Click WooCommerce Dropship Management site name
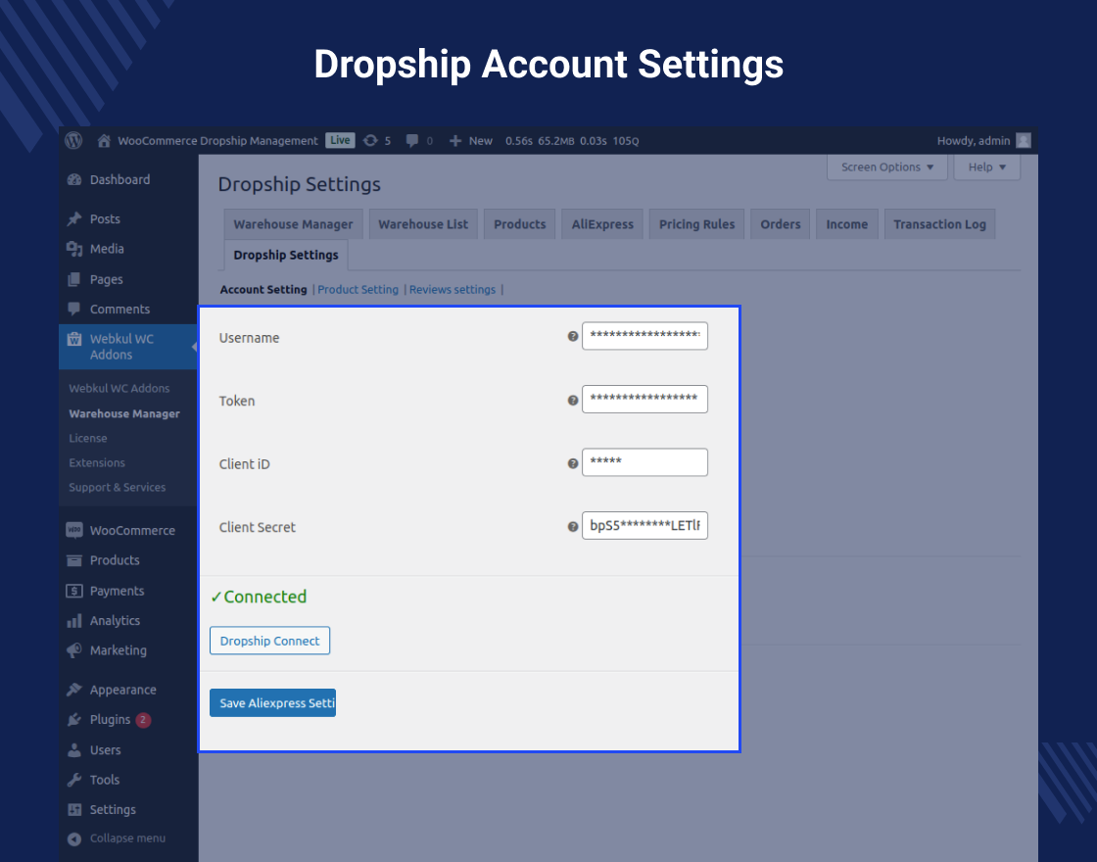The width and height of the screenshot is (1097, 862). [217, 141]
